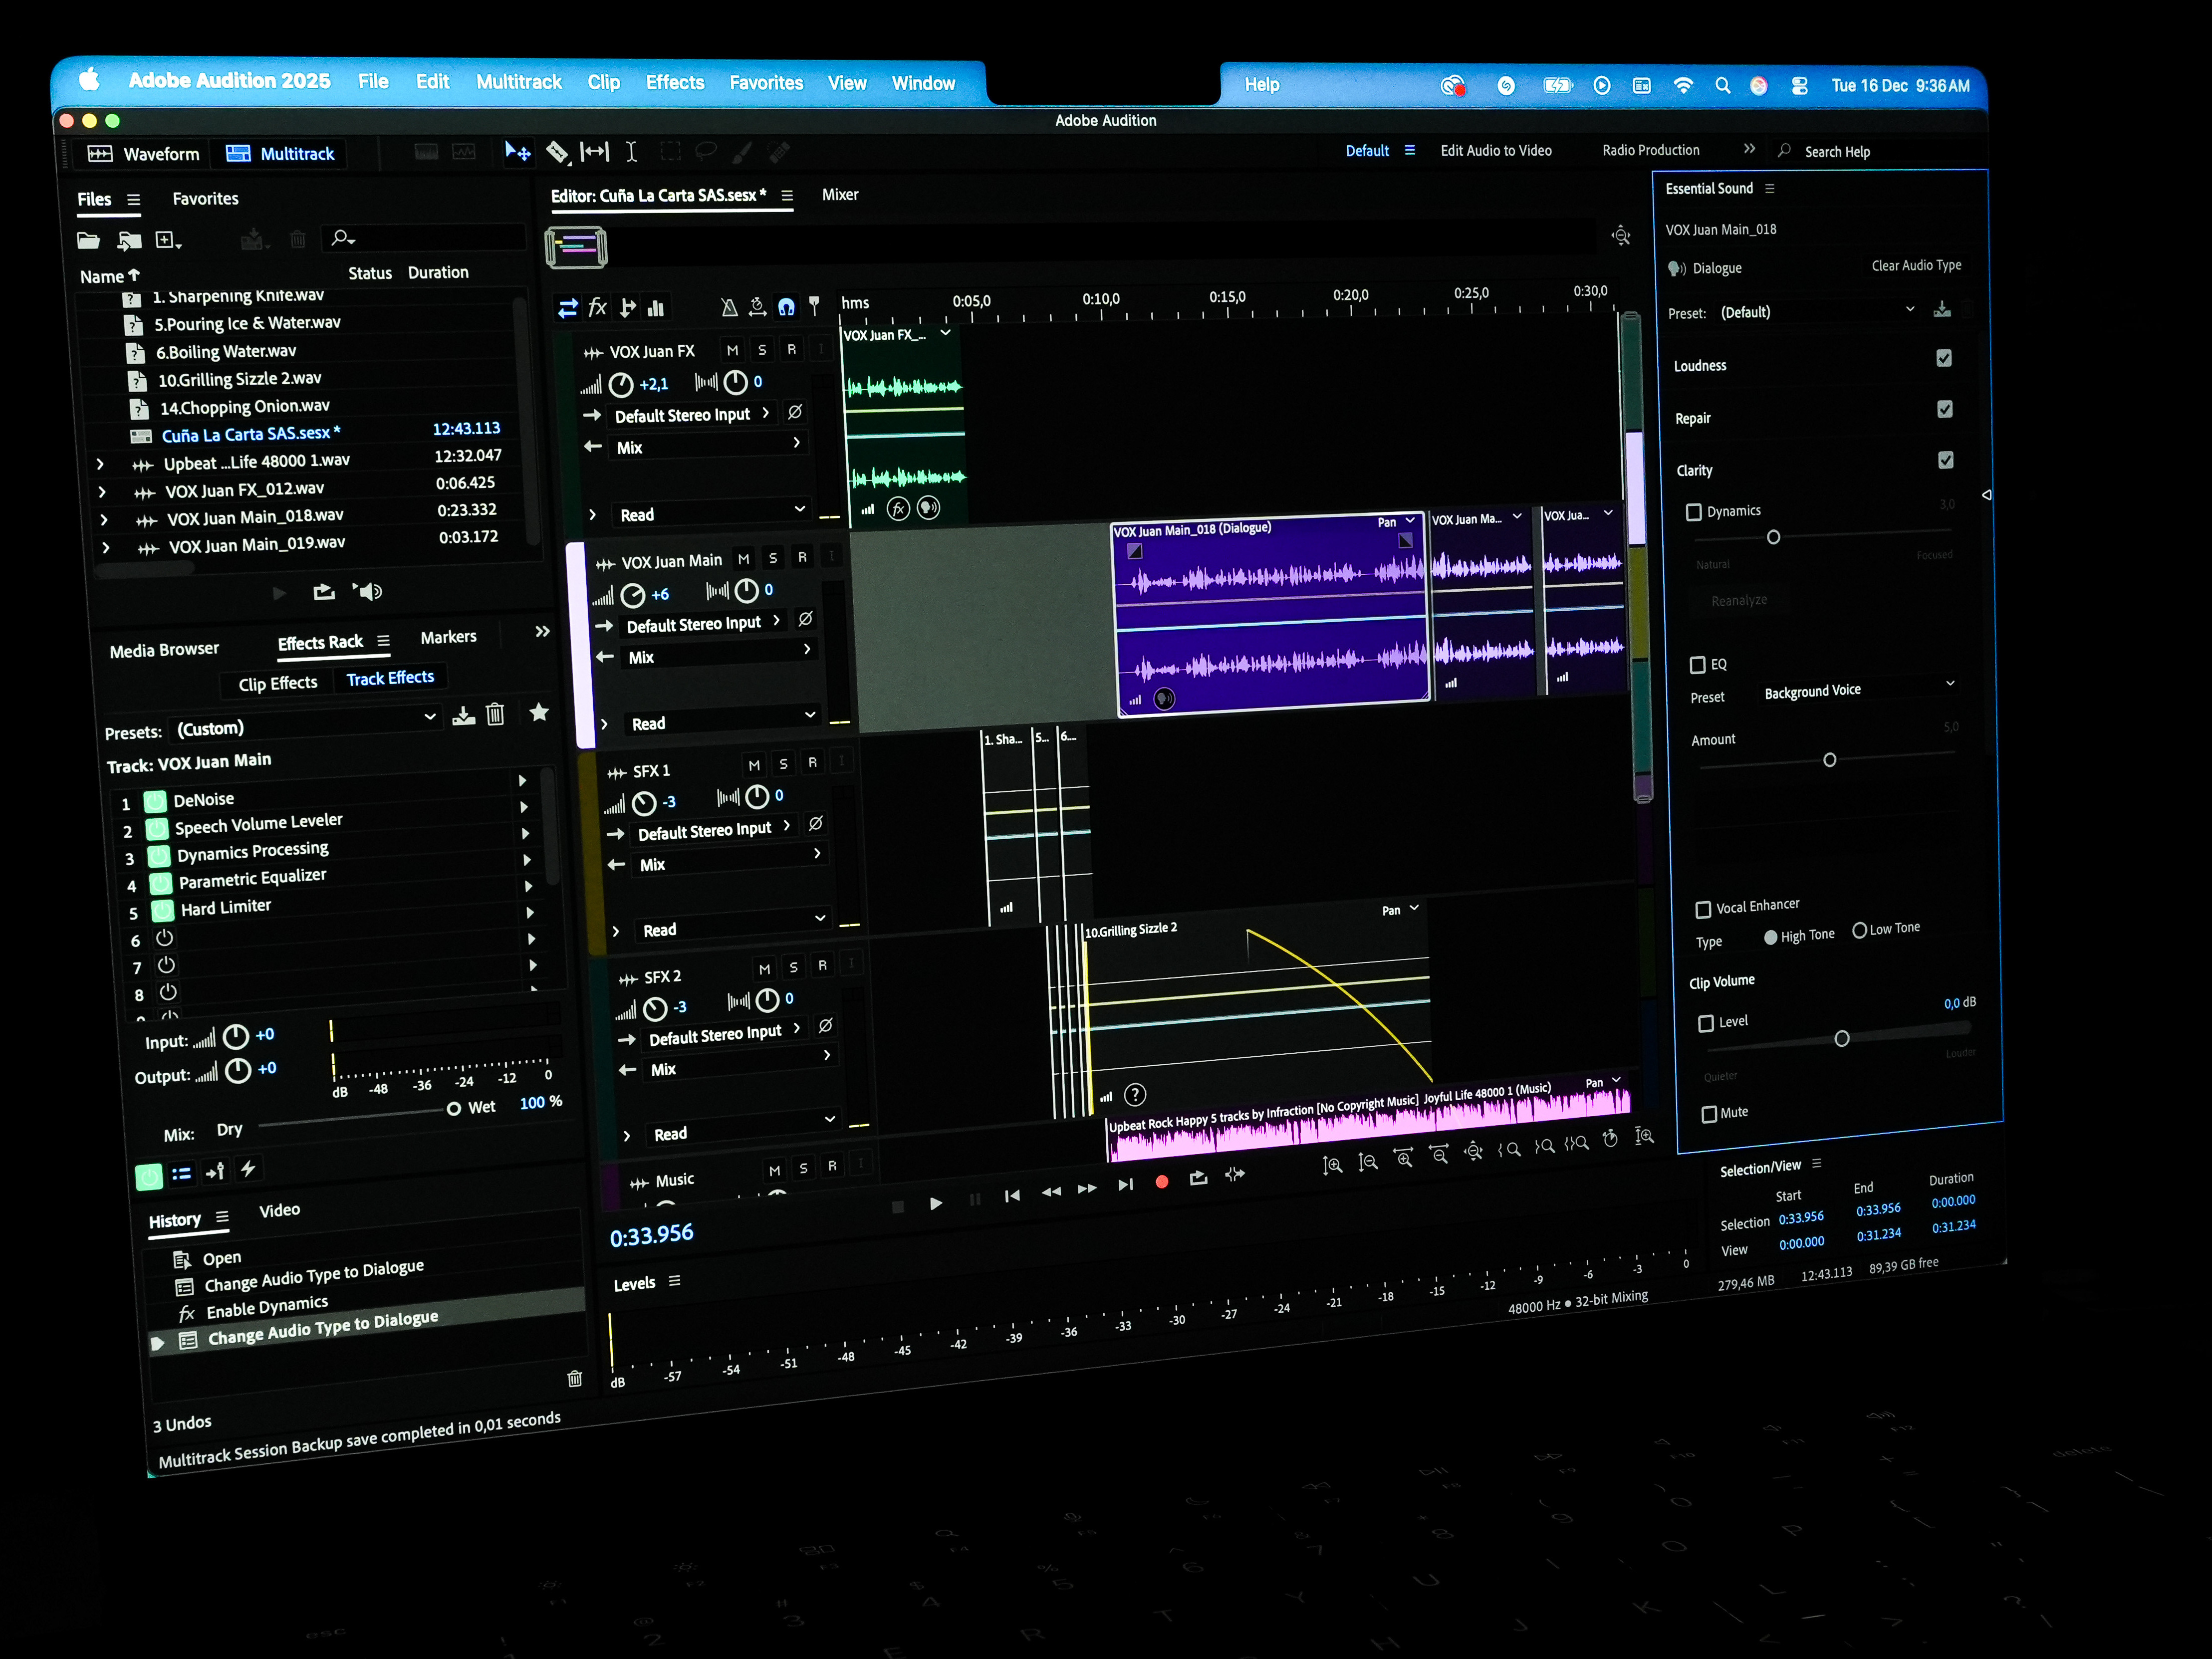Image resolution: width=2212 pixels, height=1659 pixels.
Task: Adjust the Clip Volume Level slider
Action: 1841,1038
